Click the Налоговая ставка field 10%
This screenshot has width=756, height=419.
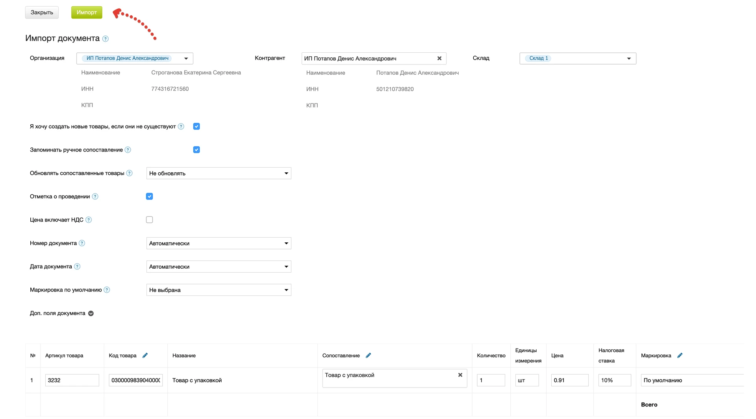pyautogui.click(x=615, y=380)
